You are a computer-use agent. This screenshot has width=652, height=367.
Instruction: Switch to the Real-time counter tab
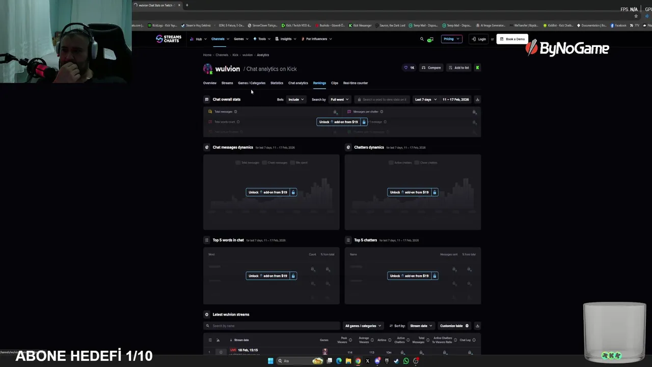coord(356,83)
